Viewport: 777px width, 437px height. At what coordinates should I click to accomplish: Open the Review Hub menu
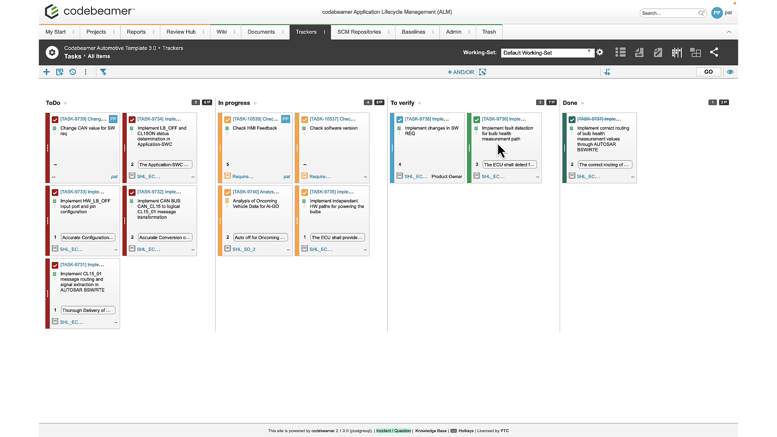(x=181, y=32)
